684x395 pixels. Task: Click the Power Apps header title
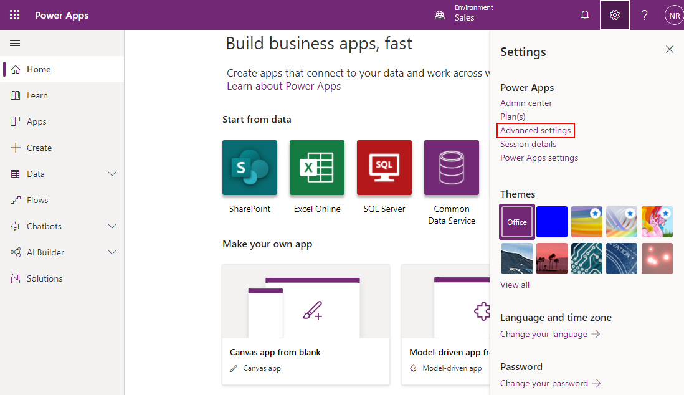[62, 16]
